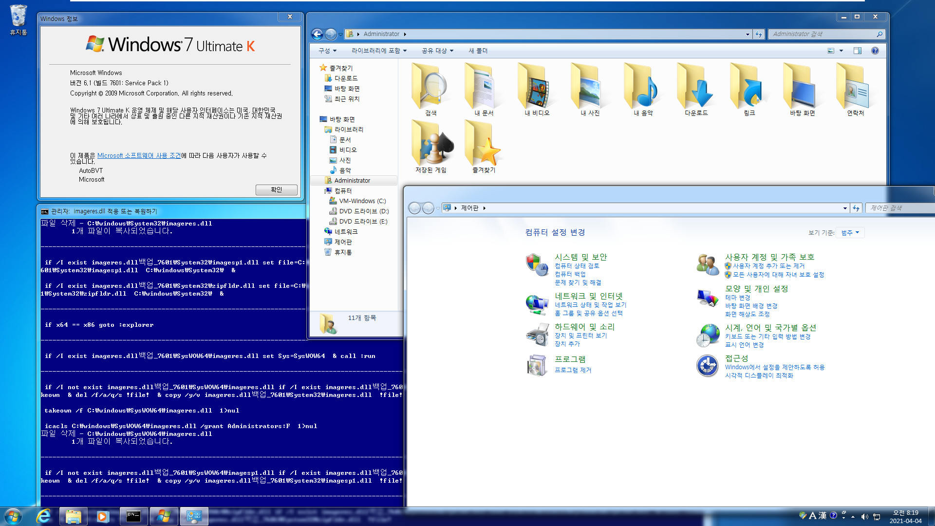
Task: Open the 사용자 계정 추가 또는 제거 link
Action: [x=768, y=266]
